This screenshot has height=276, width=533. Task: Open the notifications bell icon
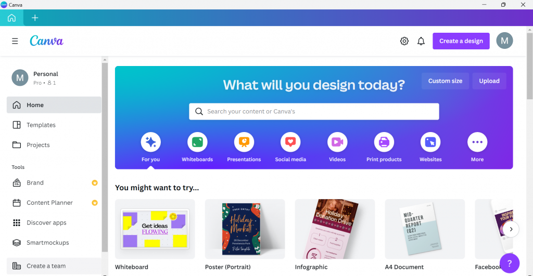[x=421, y=41]
